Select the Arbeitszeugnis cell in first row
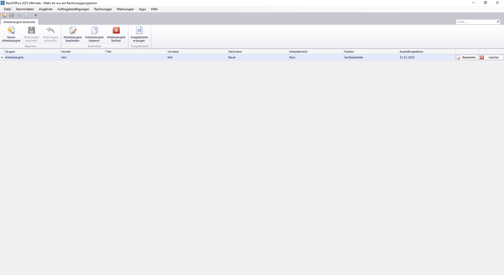This screenshot has height=275, width=504. pos(32,57)
